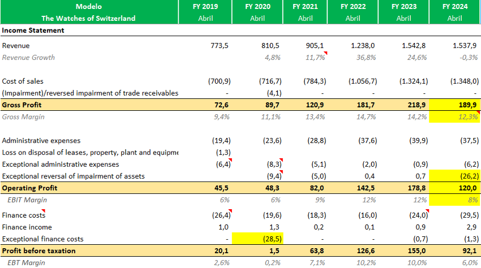Select the Revenue row label
The width and height of the screenshot is (481, 268).
coord(16,46)
